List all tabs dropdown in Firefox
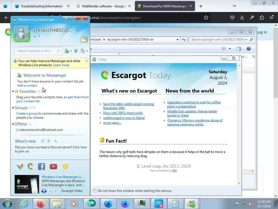 click(x=235, y=6)
